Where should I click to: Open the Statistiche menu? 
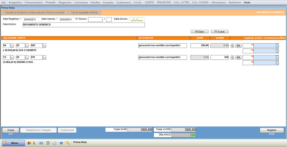tap(235, 2)
